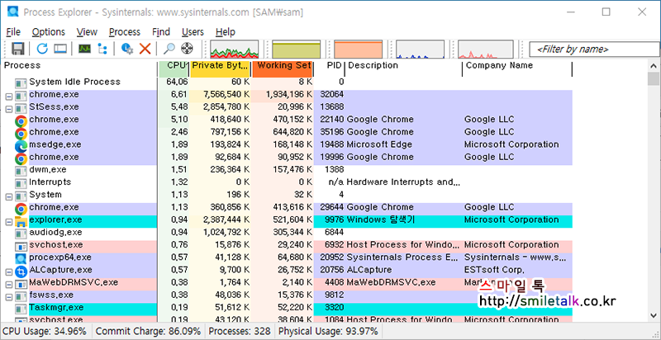Collapse the ALCapture.exe tree node
This screenshot has height=340, width=661.
coord(9,272)
